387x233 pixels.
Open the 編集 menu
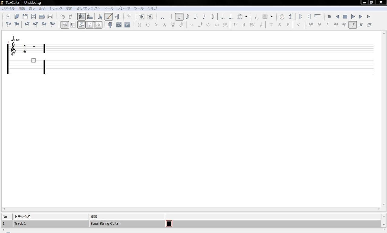tap(22, 8)
